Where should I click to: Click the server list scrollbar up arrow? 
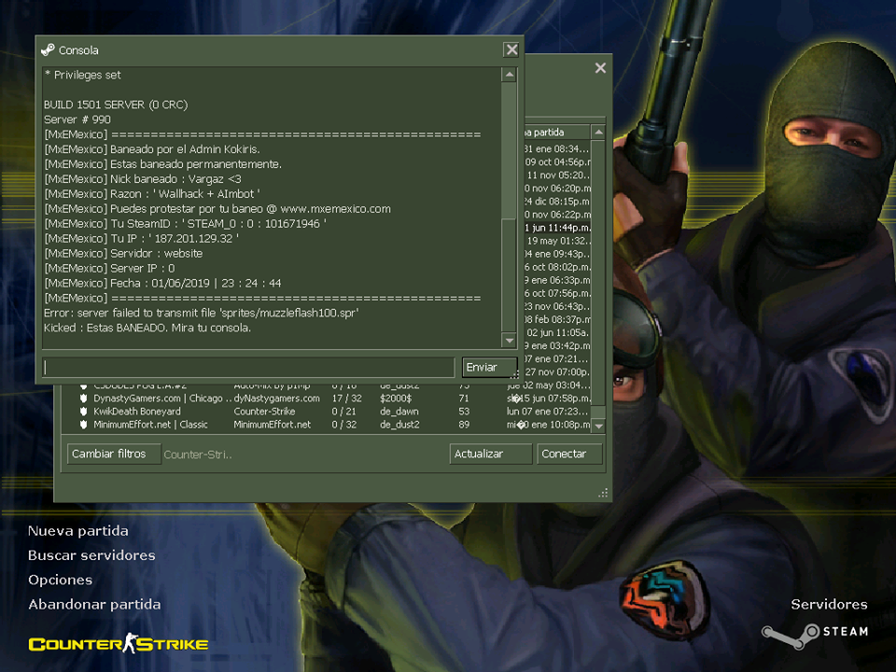[598, 132]
